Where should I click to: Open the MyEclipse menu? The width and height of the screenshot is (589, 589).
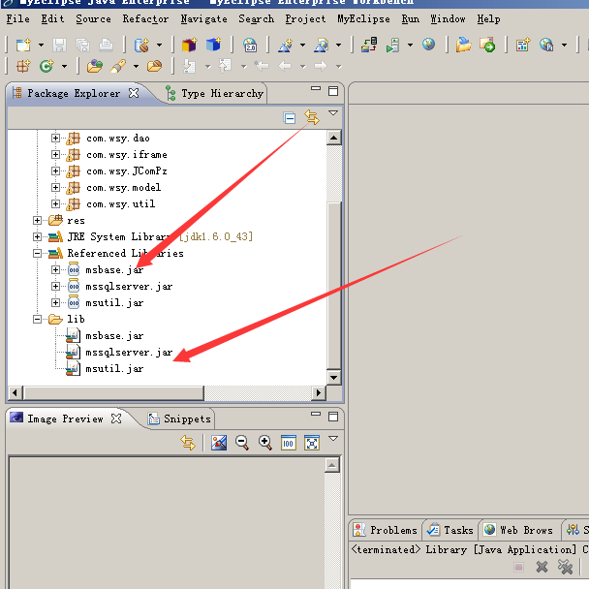pos(363,18)
